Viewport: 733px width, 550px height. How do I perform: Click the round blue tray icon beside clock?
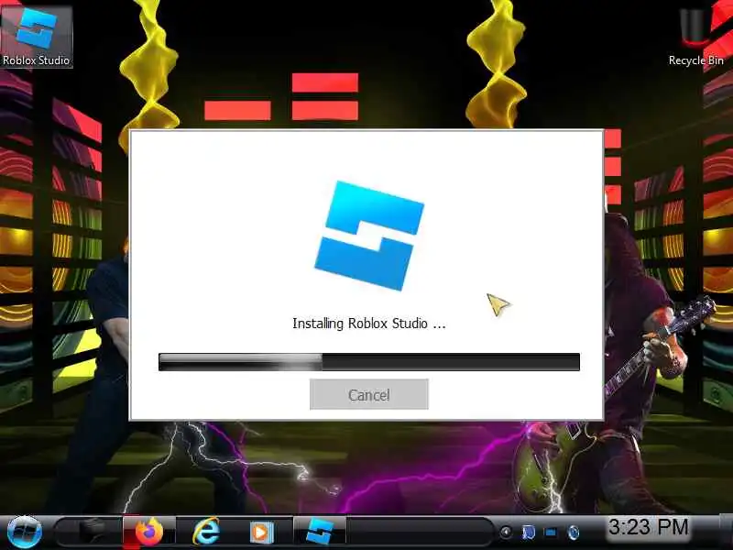click(x=574, y=533)
